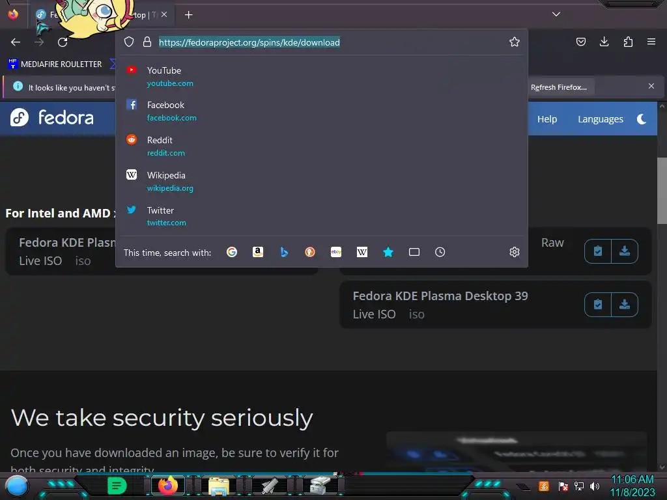Open the taskbar clock and date
This screenshot has width=667, height=500.
[x=632, y=486]
